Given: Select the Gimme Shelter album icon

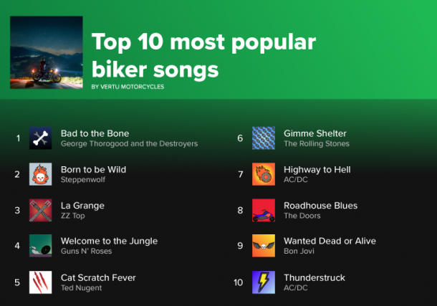Looking at the screenshot, I should (x=264, y=138).
